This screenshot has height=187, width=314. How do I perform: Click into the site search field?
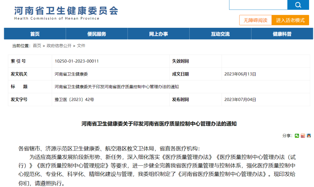pos(258,5)
